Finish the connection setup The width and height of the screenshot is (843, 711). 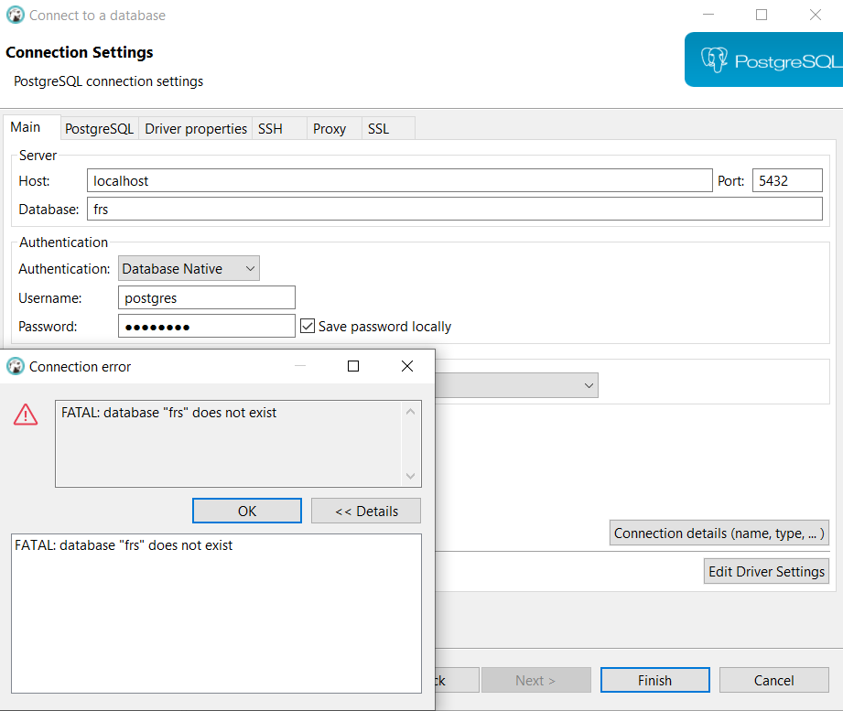(x=654, y=680)
